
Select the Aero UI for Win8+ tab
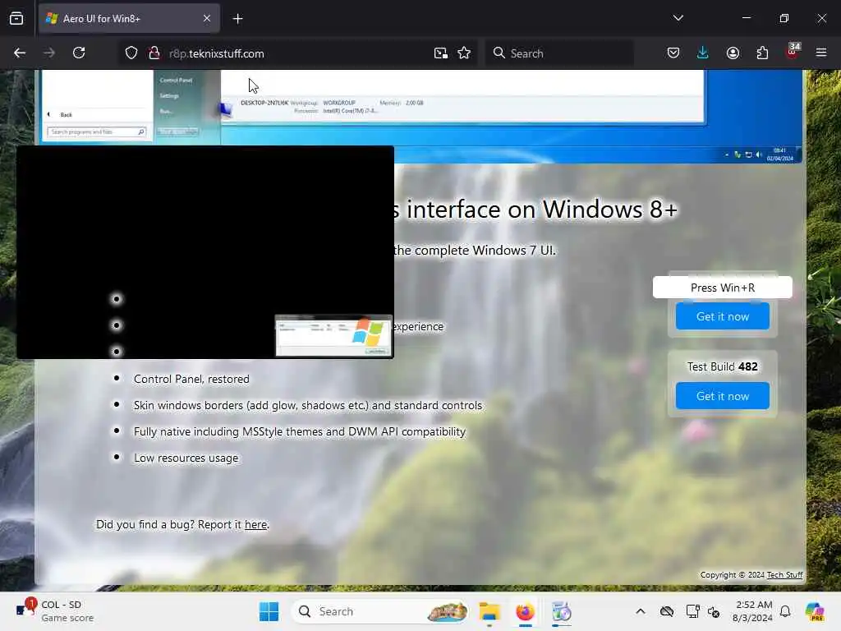129,19
